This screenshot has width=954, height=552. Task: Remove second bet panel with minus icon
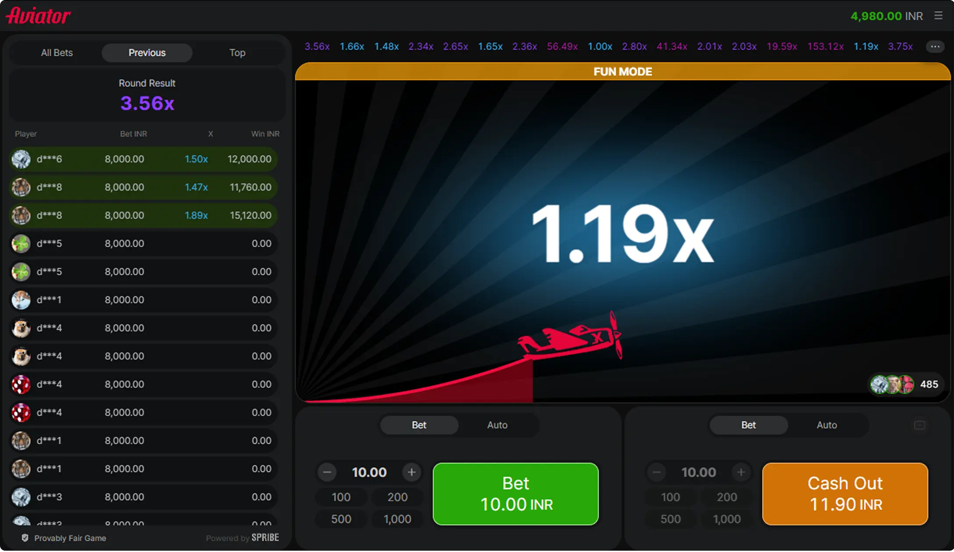point(919,425)
